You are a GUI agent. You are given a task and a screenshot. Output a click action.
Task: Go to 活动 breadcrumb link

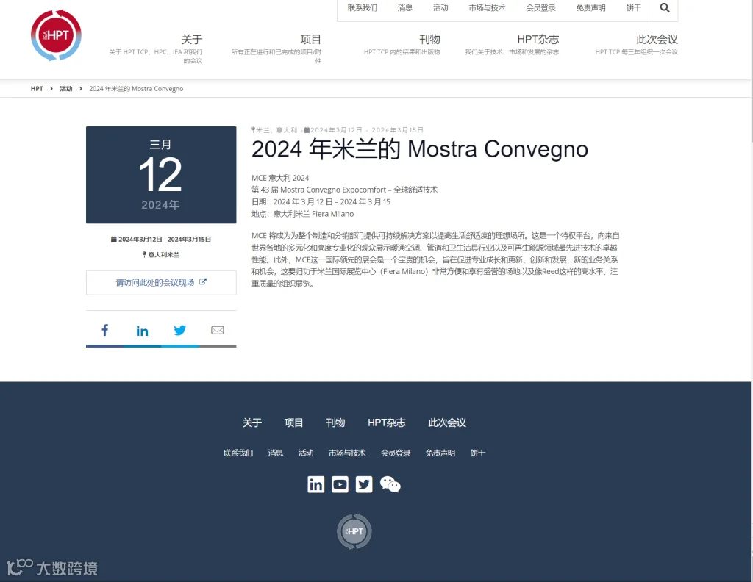pos(65,89)
